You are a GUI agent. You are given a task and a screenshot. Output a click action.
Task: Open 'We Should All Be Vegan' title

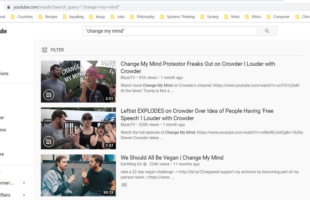coord(172,158)
